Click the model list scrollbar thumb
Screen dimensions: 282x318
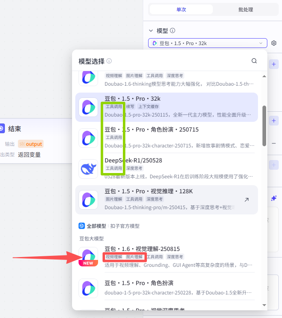tap(264, 126)
